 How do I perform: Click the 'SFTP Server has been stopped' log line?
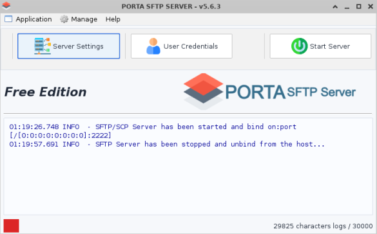click(167, 144)
